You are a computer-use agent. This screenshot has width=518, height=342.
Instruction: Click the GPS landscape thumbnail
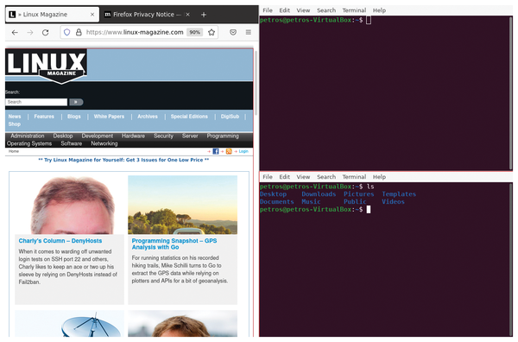pyautogui.click(x=183, y=205)
